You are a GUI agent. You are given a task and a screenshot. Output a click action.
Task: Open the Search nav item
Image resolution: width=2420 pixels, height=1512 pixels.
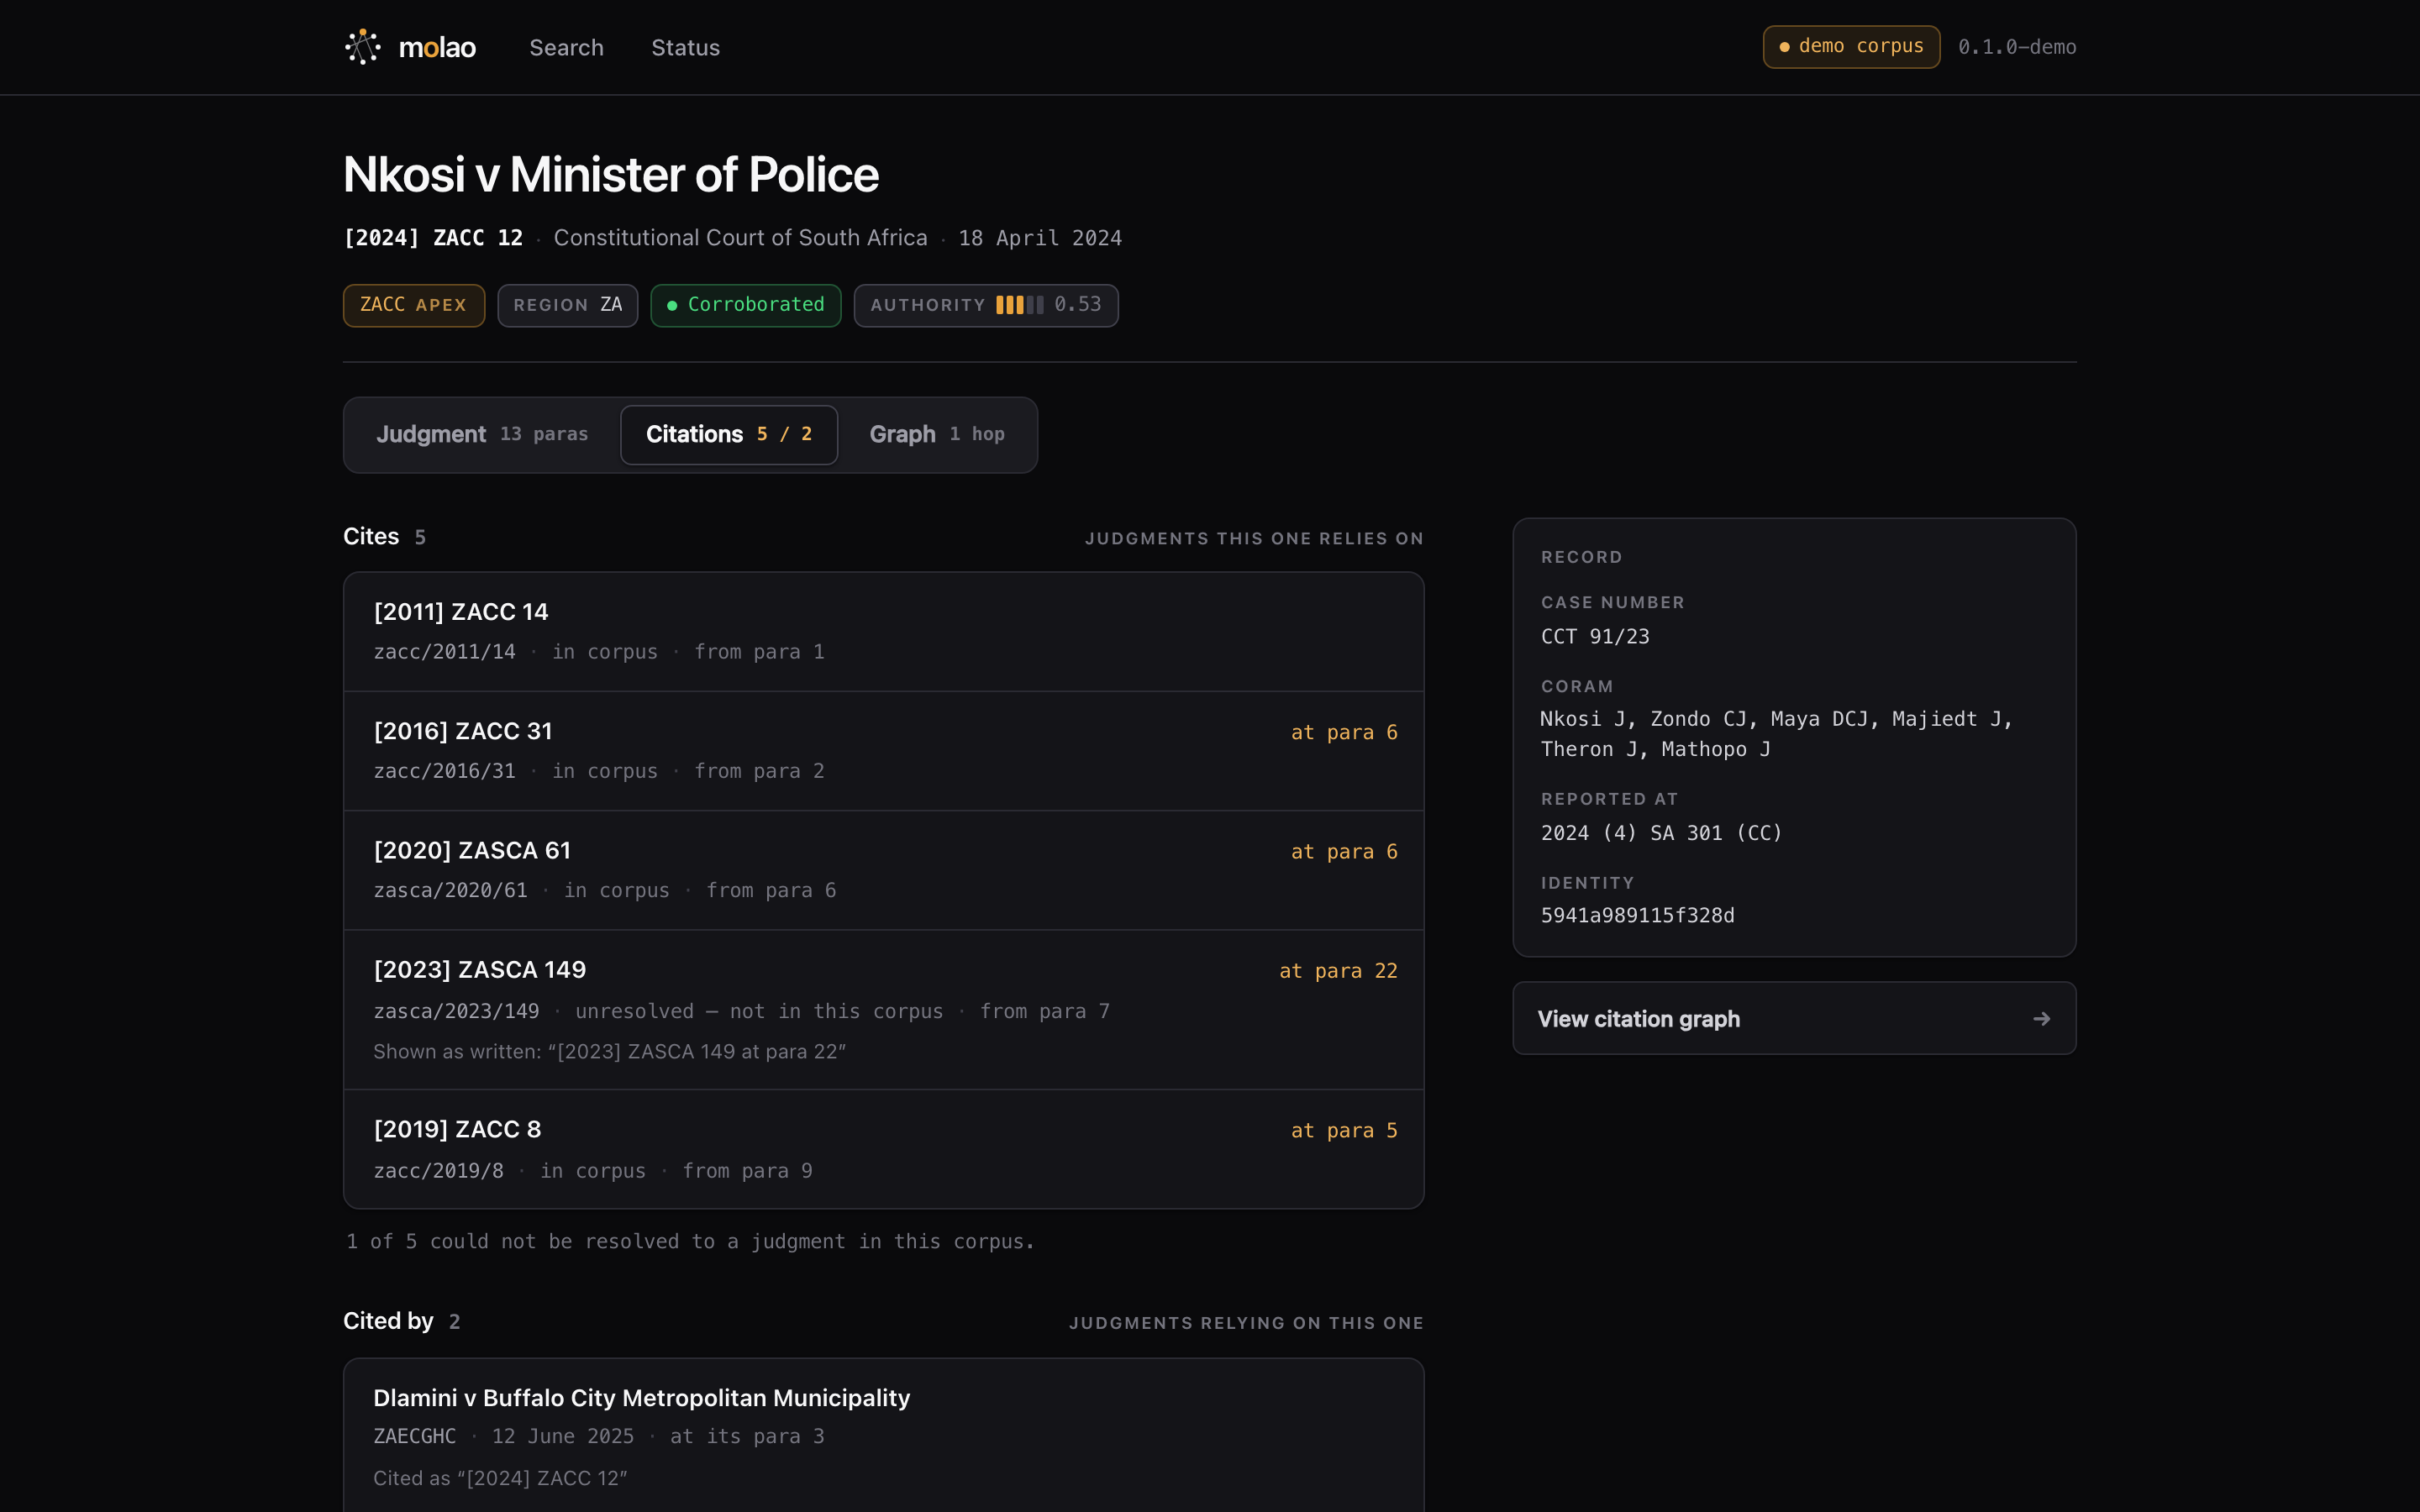(566, 47)
